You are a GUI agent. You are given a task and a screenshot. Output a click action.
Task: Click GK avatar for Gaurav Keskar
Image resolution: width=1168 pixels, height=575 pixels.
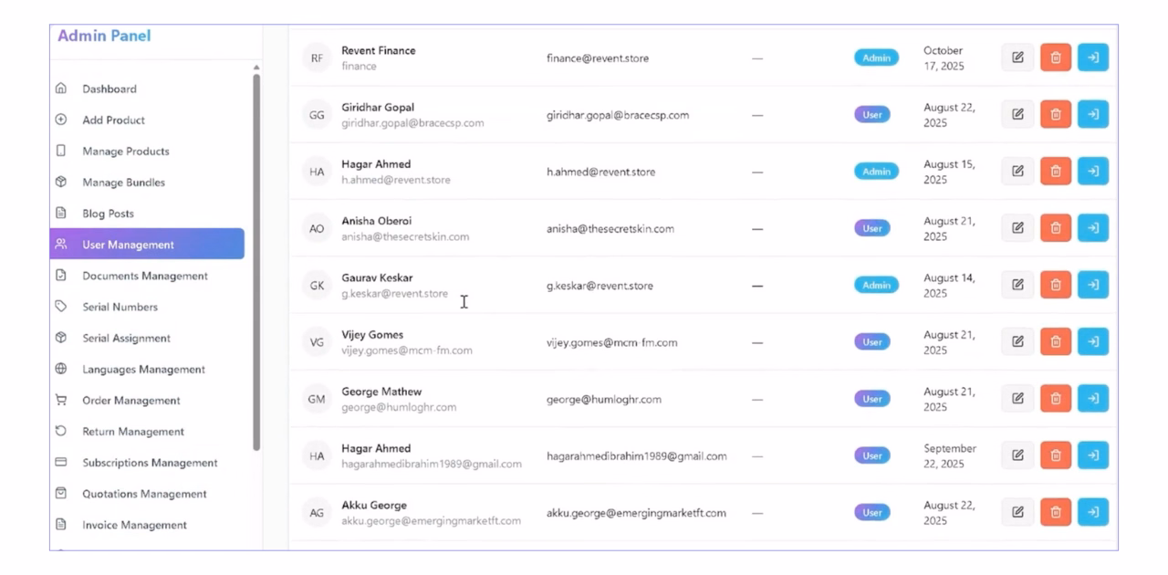(x=317, y=286)
